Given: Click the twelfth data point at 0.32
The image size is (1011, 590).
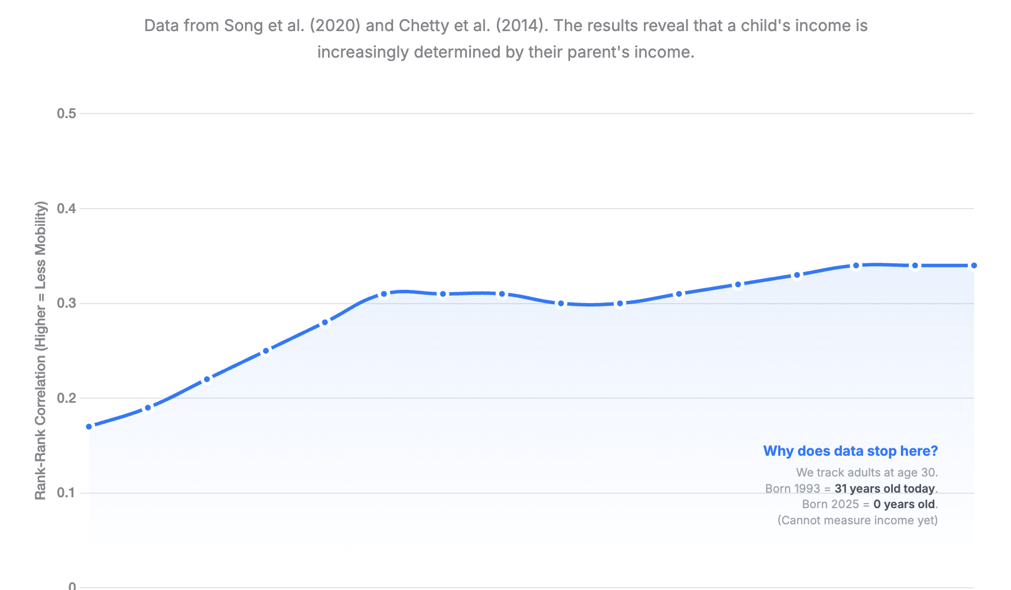Looking at the screenshot, I should point(738,285).
